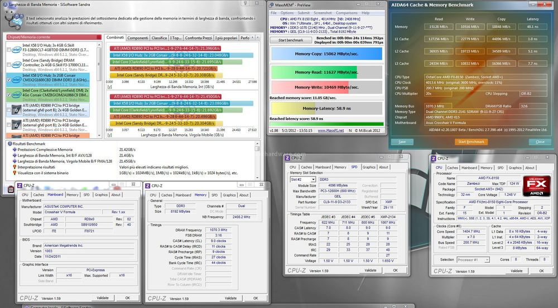Click the red Memory-Write 10469 MByte/sec bar
This screenshot has width=558, height=308.
(326, 87)
